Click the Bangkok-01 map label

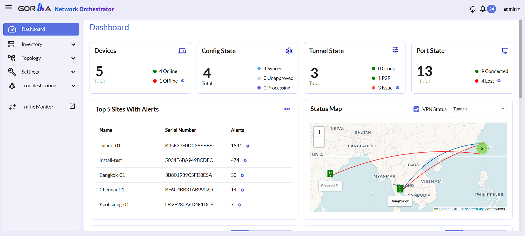(400, 201)
